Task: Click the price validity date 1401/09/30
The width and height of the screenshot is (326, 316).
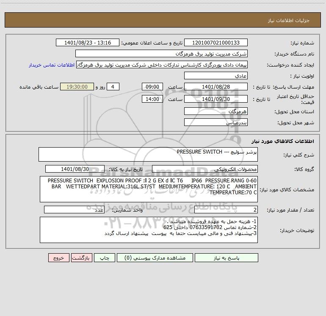Action: [x=216, y=99]
